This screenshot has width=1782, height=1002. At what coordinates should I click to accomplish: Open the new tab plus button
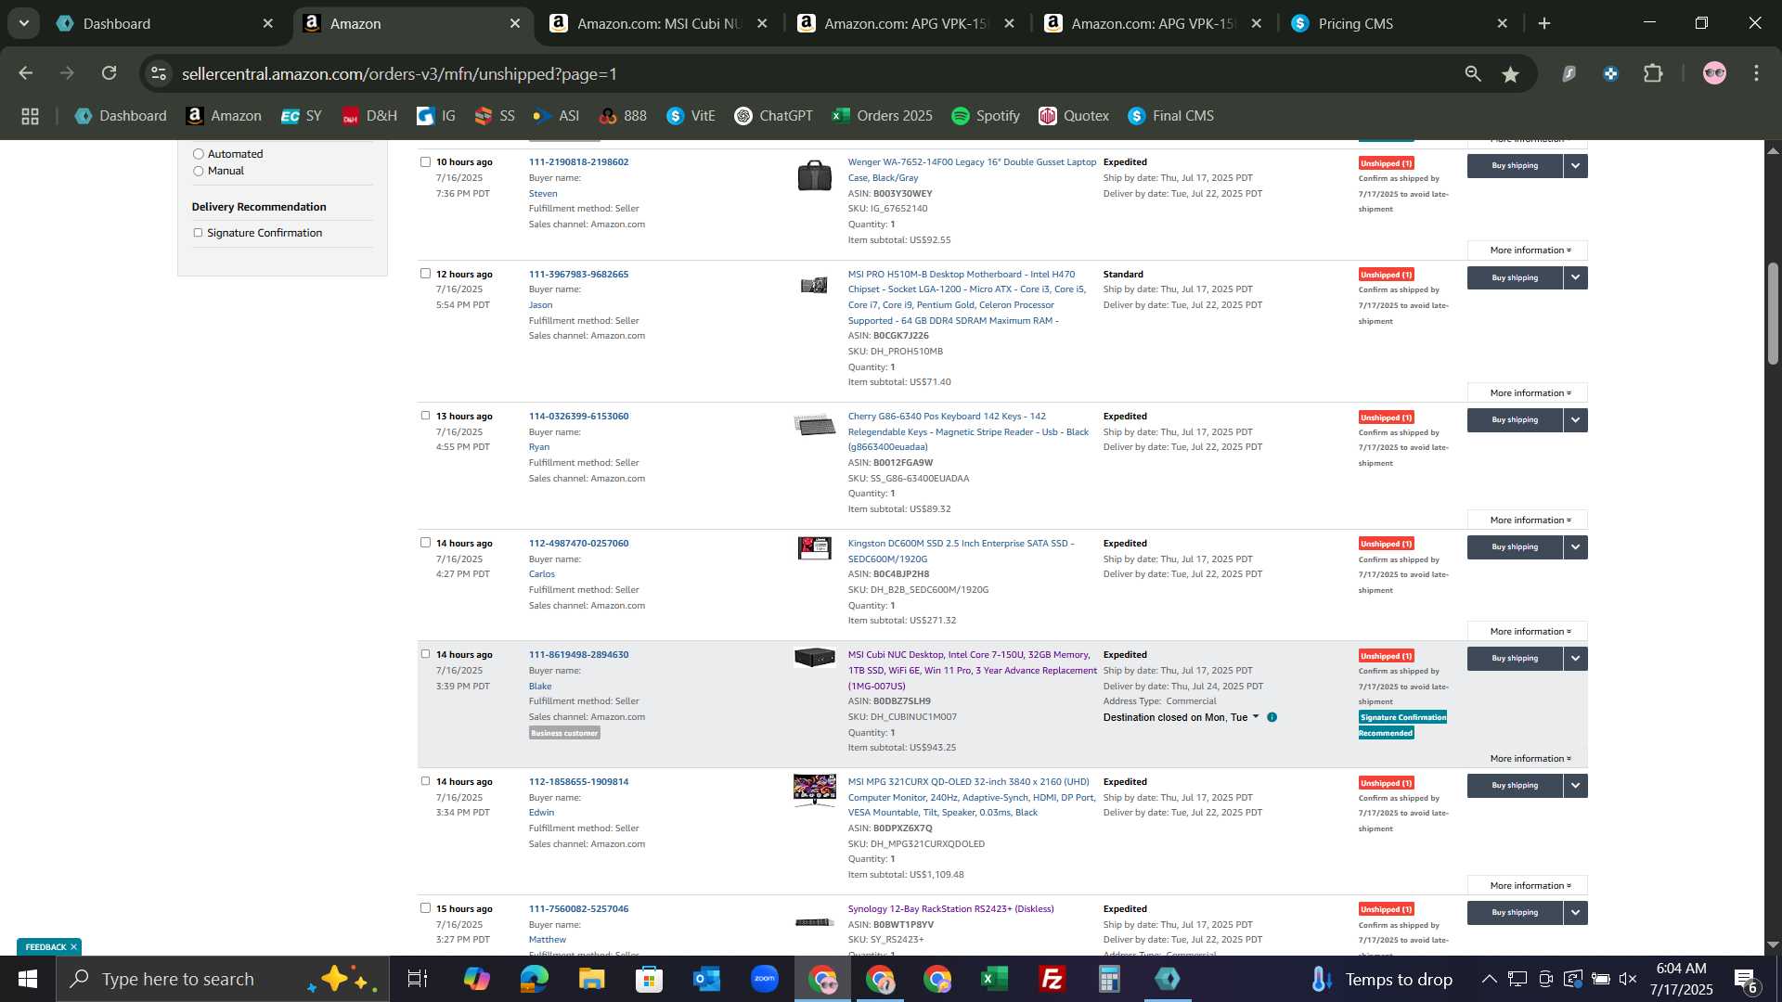[1544, 24]
